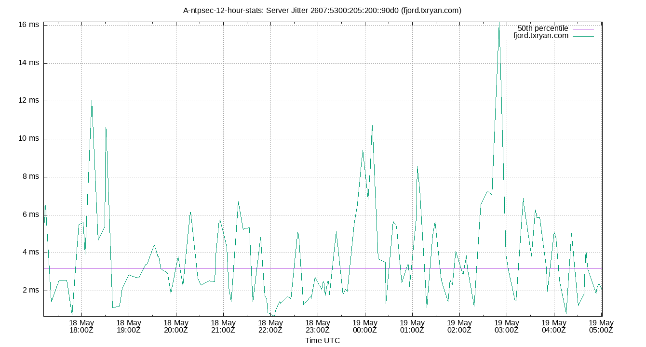Click the '6 ms' y-axis label
This screenshot has width=646, height=347.
31,214
